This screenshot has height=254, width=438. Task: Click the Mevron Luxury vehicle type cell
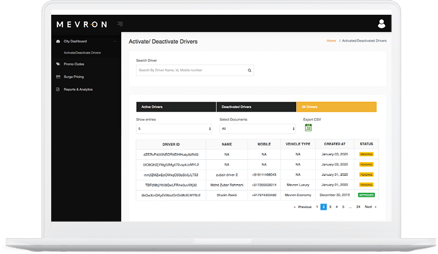point(297,185)
